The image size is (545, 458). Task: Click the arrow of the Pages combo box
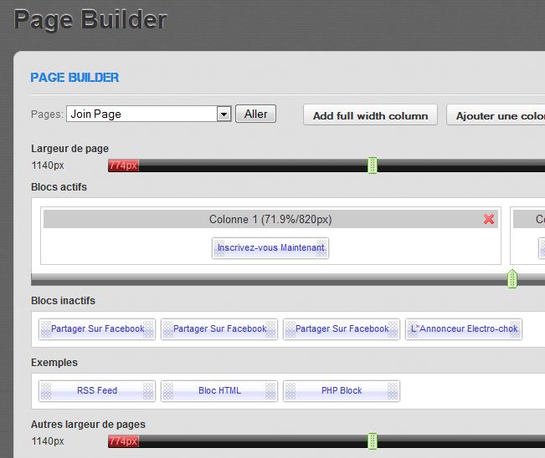[x=224, y=114]
